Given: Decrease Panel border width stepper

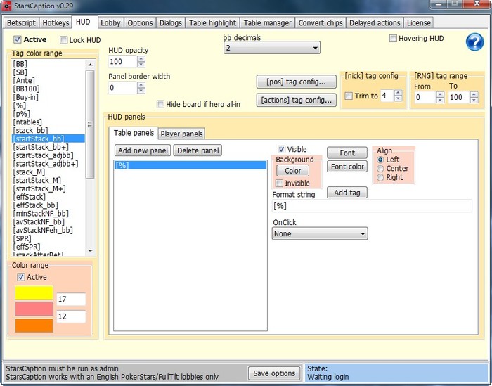Looking at the screenshot, I should click(141, 91).
